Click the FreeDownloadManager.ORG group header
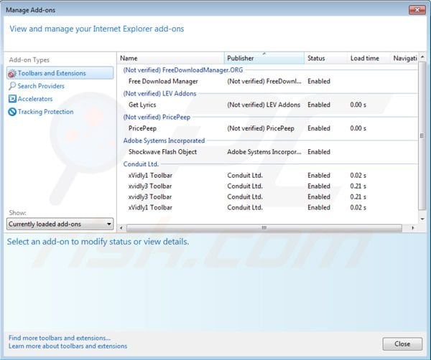 [x=183, y=70]
